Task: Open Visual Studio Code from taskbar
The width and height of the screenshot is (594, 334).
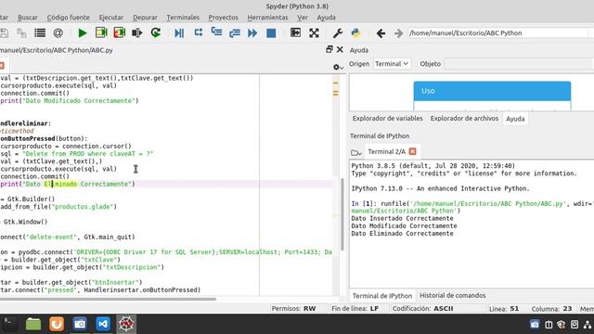Action: 103,324
